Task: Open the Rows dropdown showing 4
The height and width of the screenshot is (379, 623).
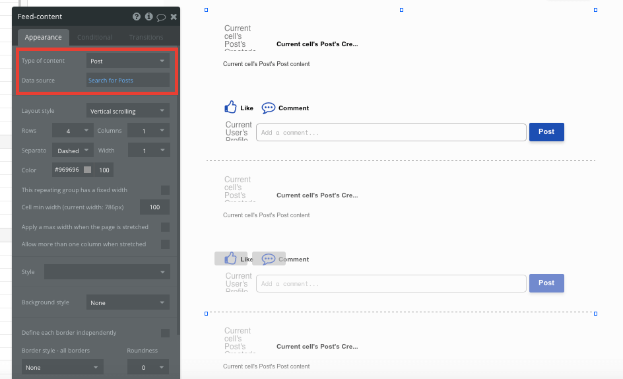Action: click(73, 131)
